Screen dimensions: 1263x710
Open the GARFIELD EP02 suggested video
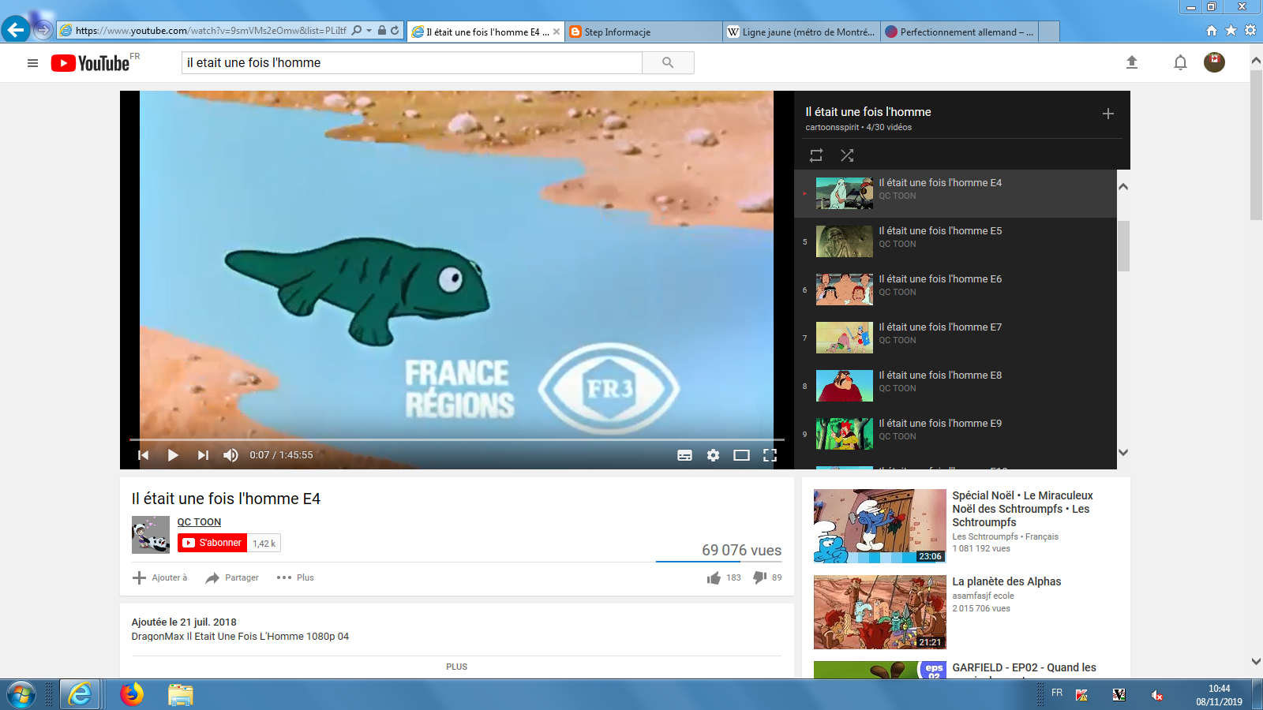pyautogui.click(x=1024, y=667)
